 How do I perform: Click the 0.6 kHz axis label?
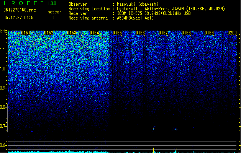point(3,145)
